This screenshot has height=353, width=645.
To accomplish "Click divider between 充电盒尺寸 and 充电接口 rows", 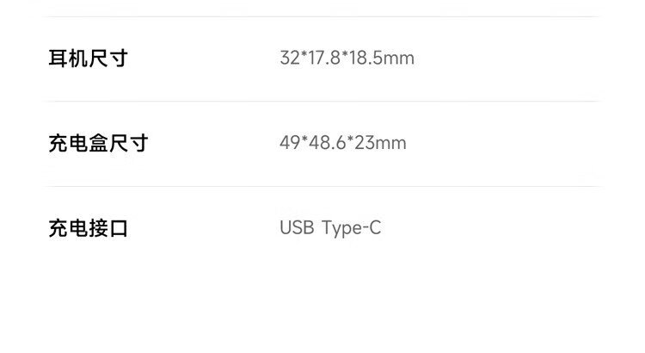I will point(322,186).
